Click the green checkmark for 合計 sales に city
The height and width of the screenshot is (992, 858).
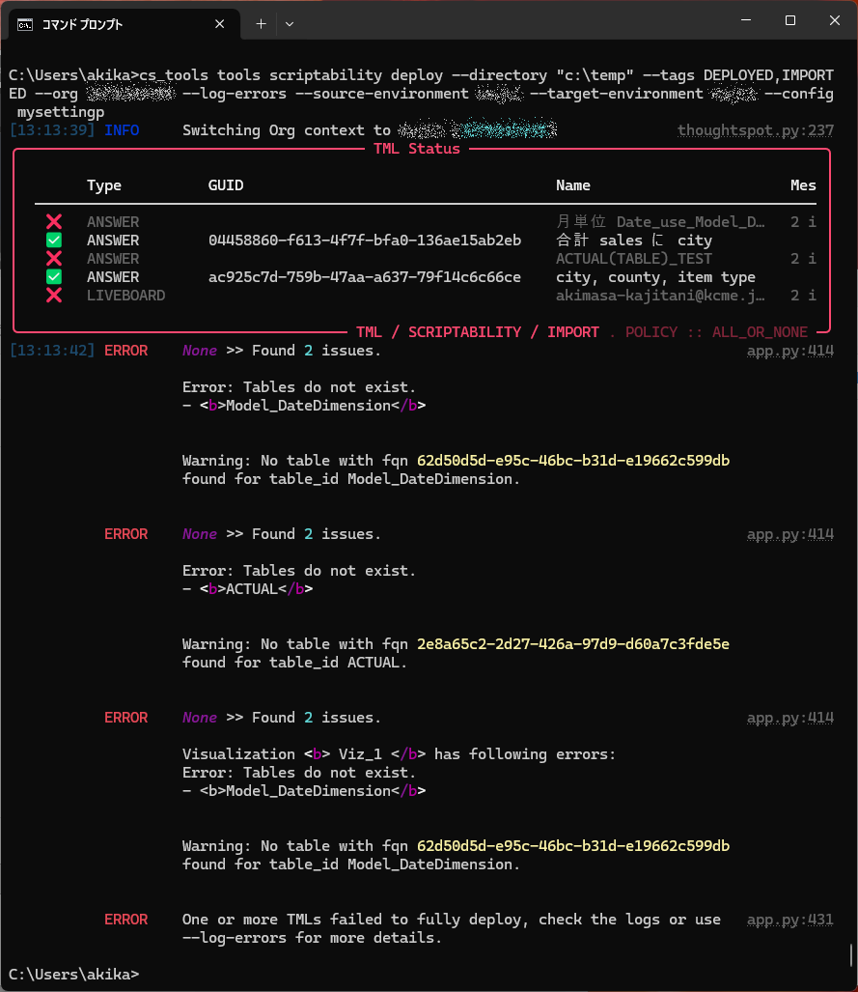54,241
